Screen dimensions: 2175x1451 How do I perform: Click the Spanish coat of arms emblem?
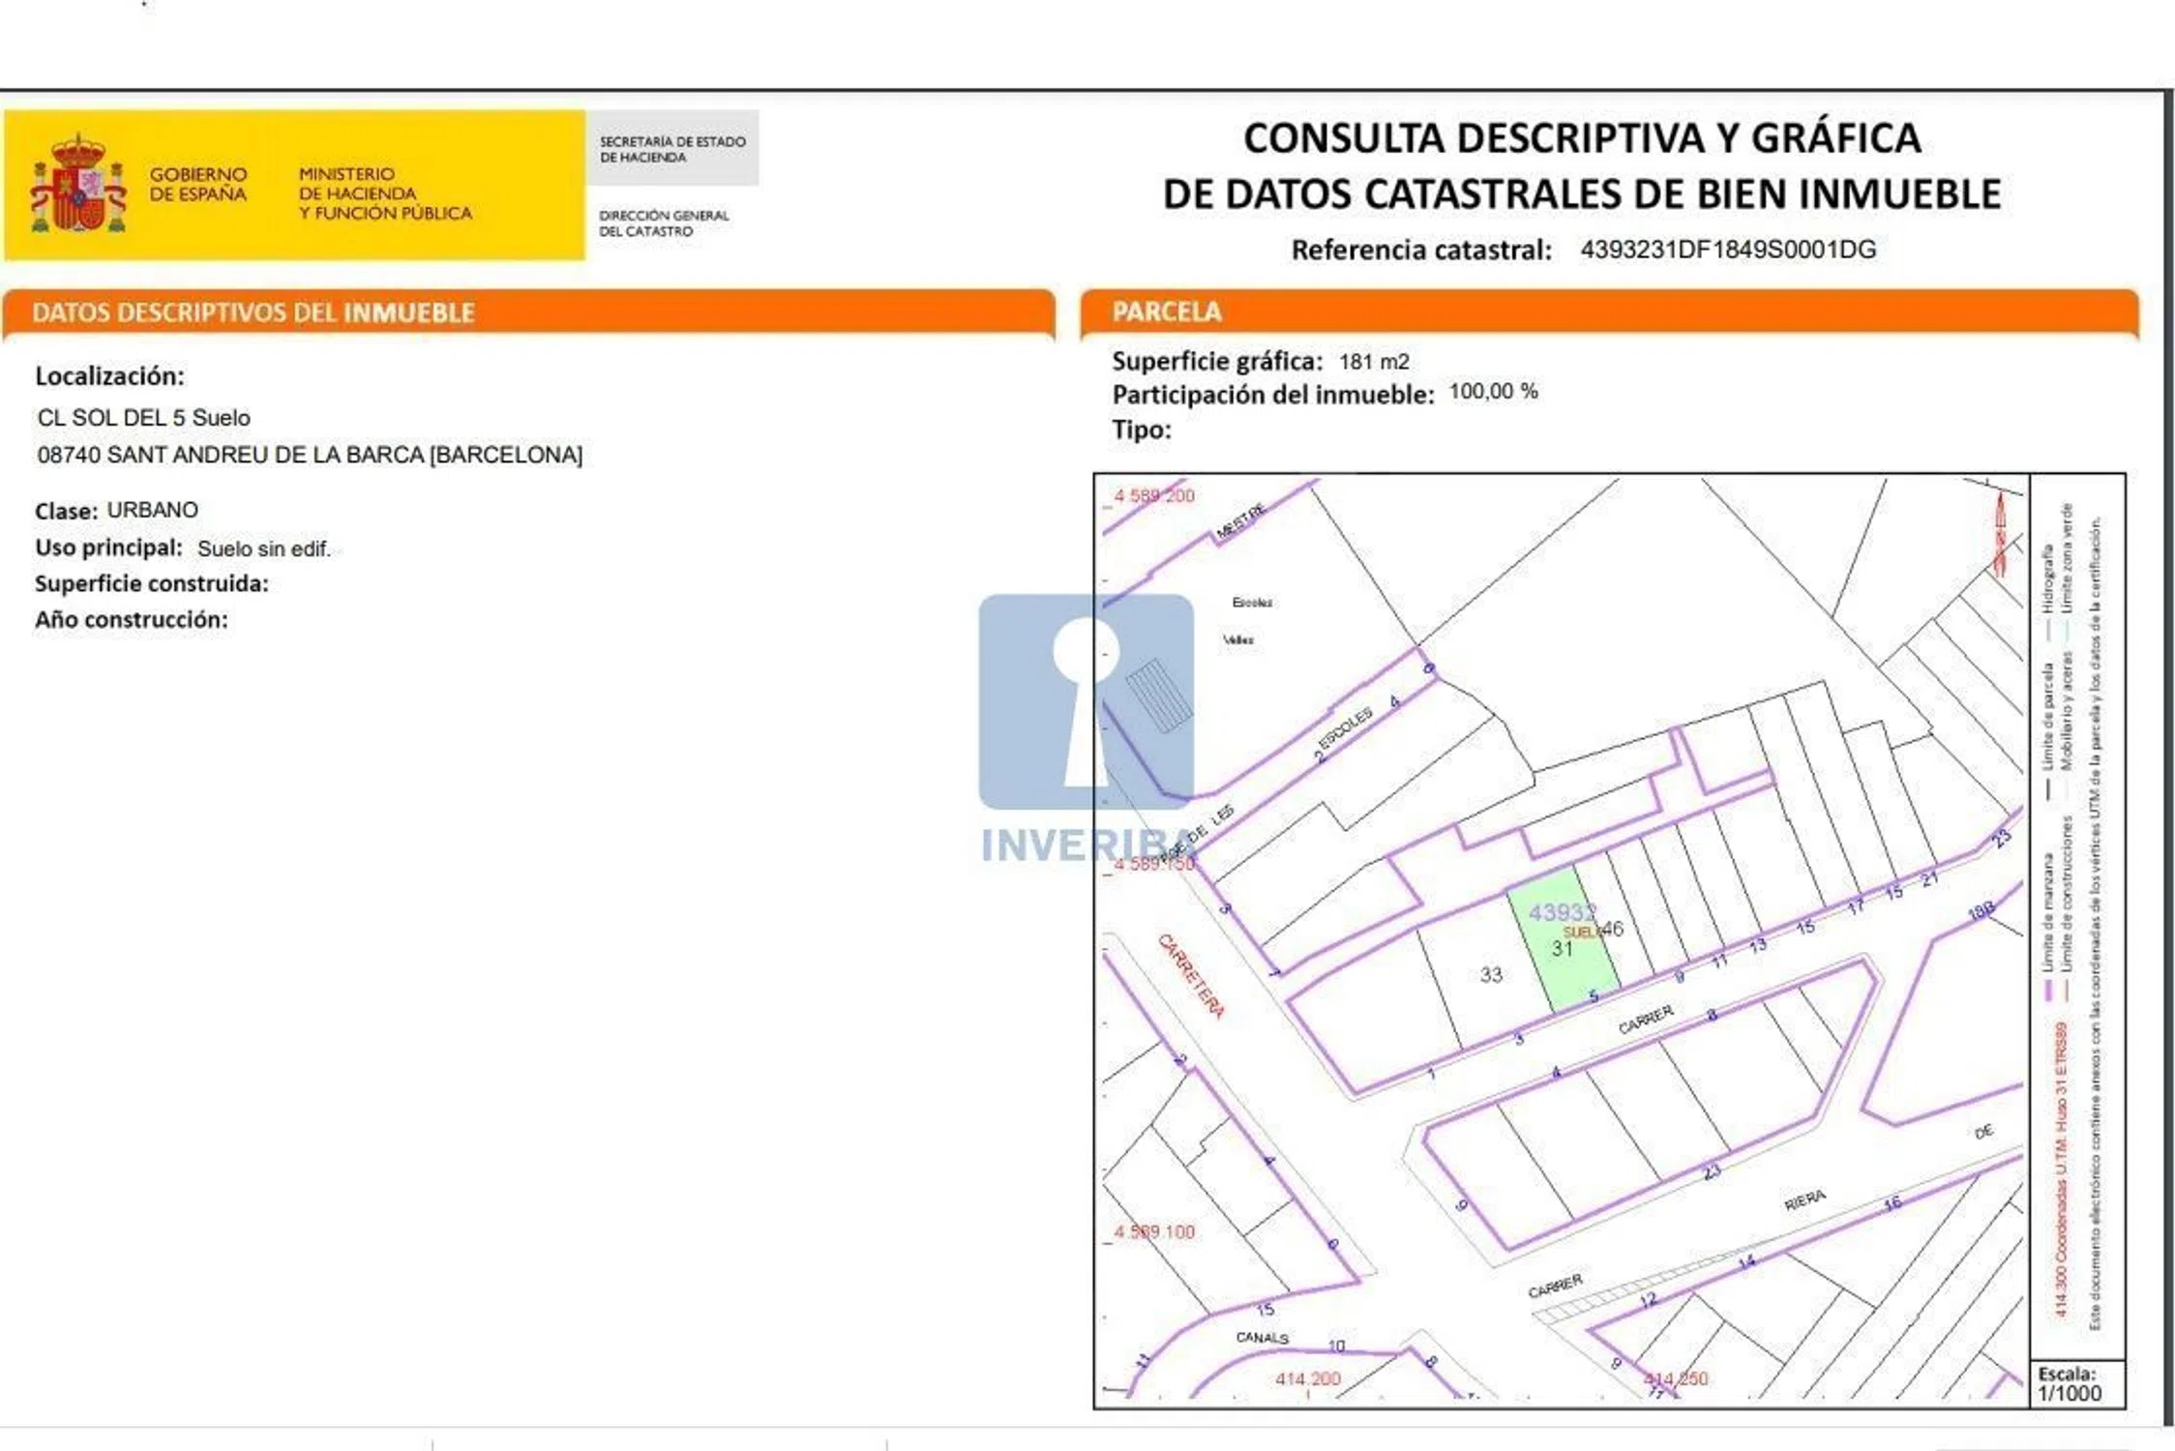pos(78,184)
